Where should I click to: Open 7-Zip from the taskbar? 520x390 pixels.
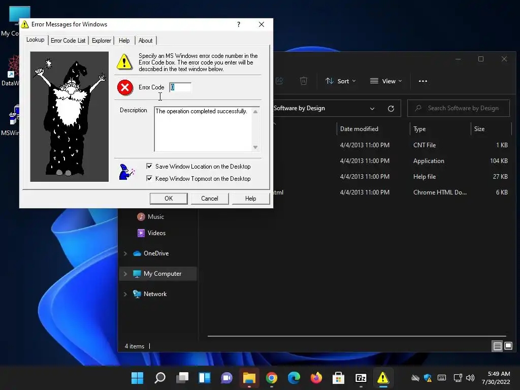[361, 378]
